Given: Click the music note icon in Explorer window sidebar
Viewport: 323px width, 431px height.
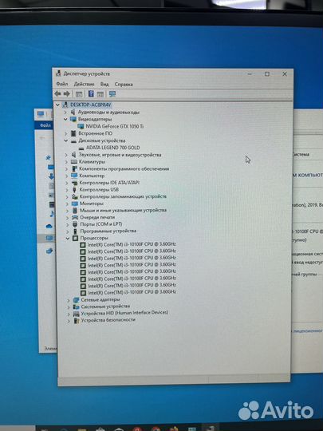Looking at the screenshot, I should pyautogui.click(x=52, y=213).
